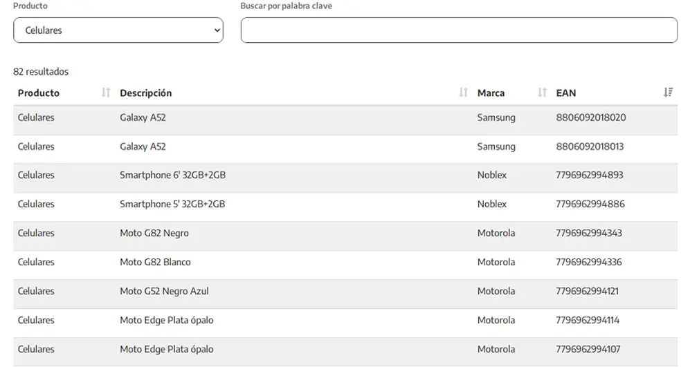
Task: Select EAN 7796962994107
Action: click(588, 349)
